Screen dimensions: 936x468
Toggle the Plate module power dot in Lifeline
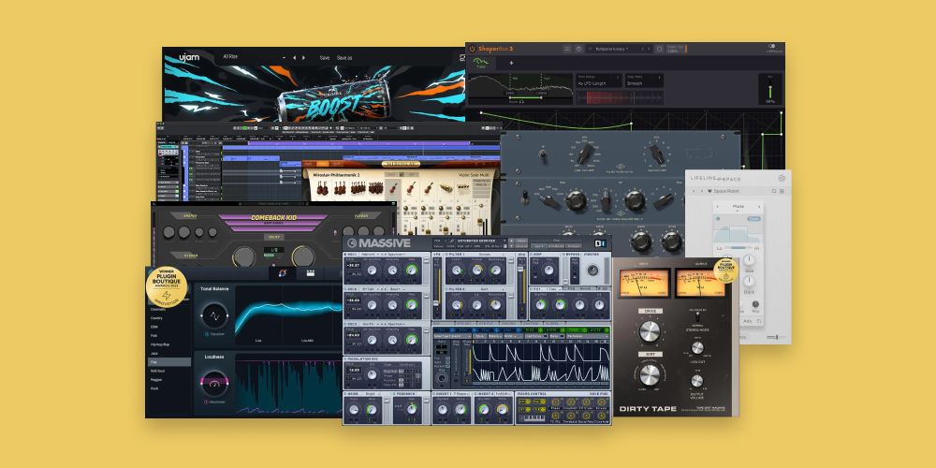point(718,218)
